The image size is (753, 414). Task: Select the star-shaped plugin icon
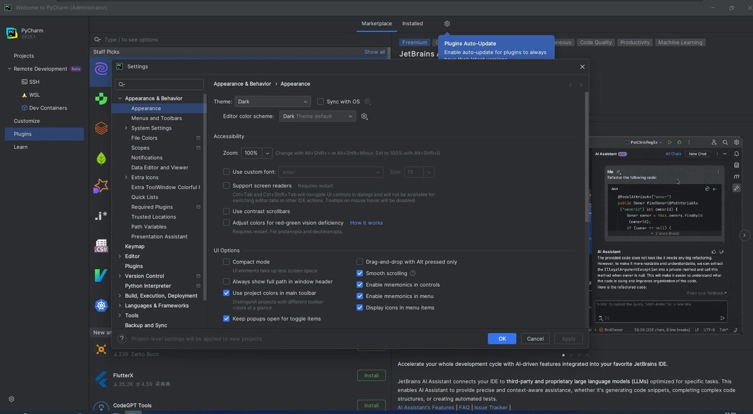[101, 186]
